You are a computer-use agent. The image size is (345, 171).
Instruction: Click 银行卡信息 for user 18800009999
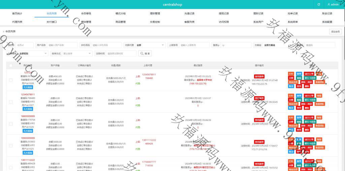pyautogui.click(x=310, y=122)
